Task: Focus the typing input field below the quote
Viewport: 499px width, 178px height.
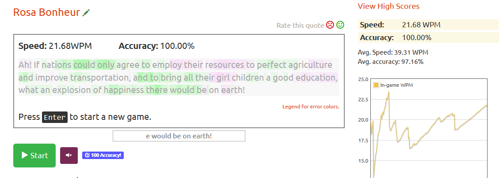Action: [179, 136]
